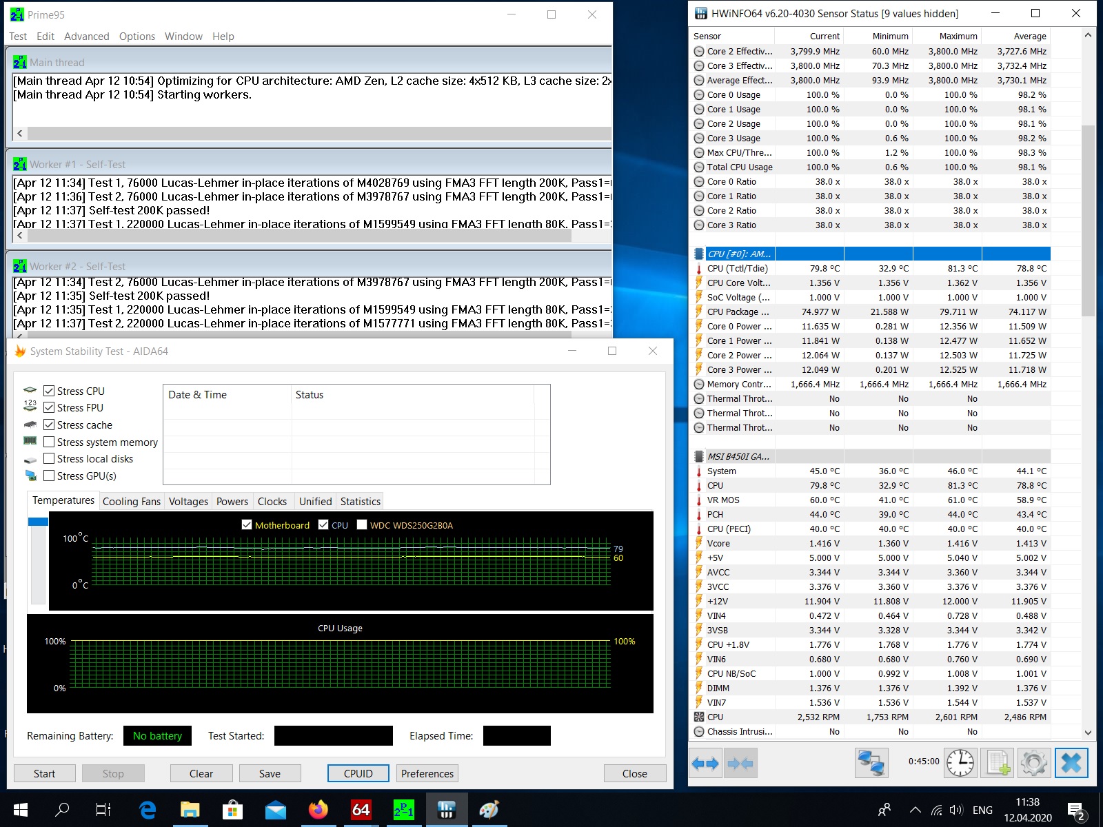This screenshot has width=1103, height=827.
Task: Click the ENG input language indicator
Action: (982, 810)
